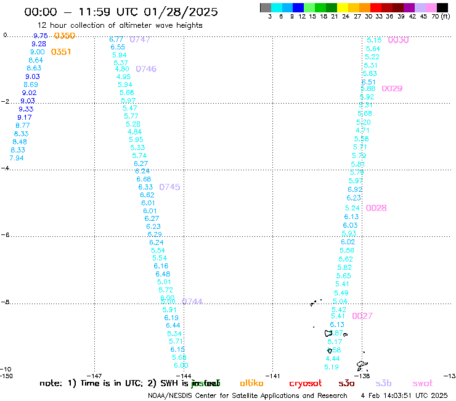Click the pink 45-70 ft legend swatch
This screenshot has height=401, width=456.
tap(431, 8)
